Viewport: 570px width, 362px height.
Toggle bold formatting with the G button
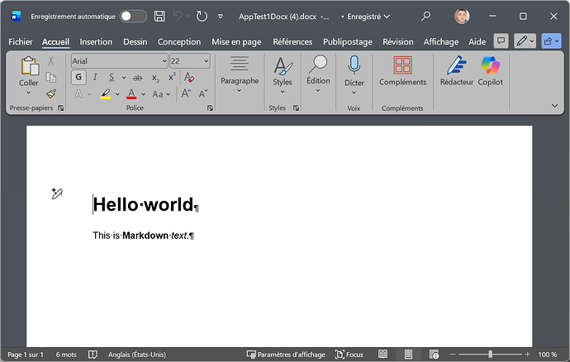(x=78, y=77)
